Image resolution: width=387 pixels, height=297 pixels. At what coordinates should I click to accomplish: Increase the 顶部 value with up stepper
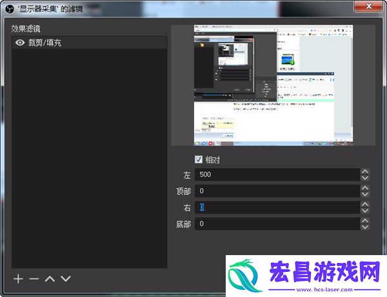(365, 187)
